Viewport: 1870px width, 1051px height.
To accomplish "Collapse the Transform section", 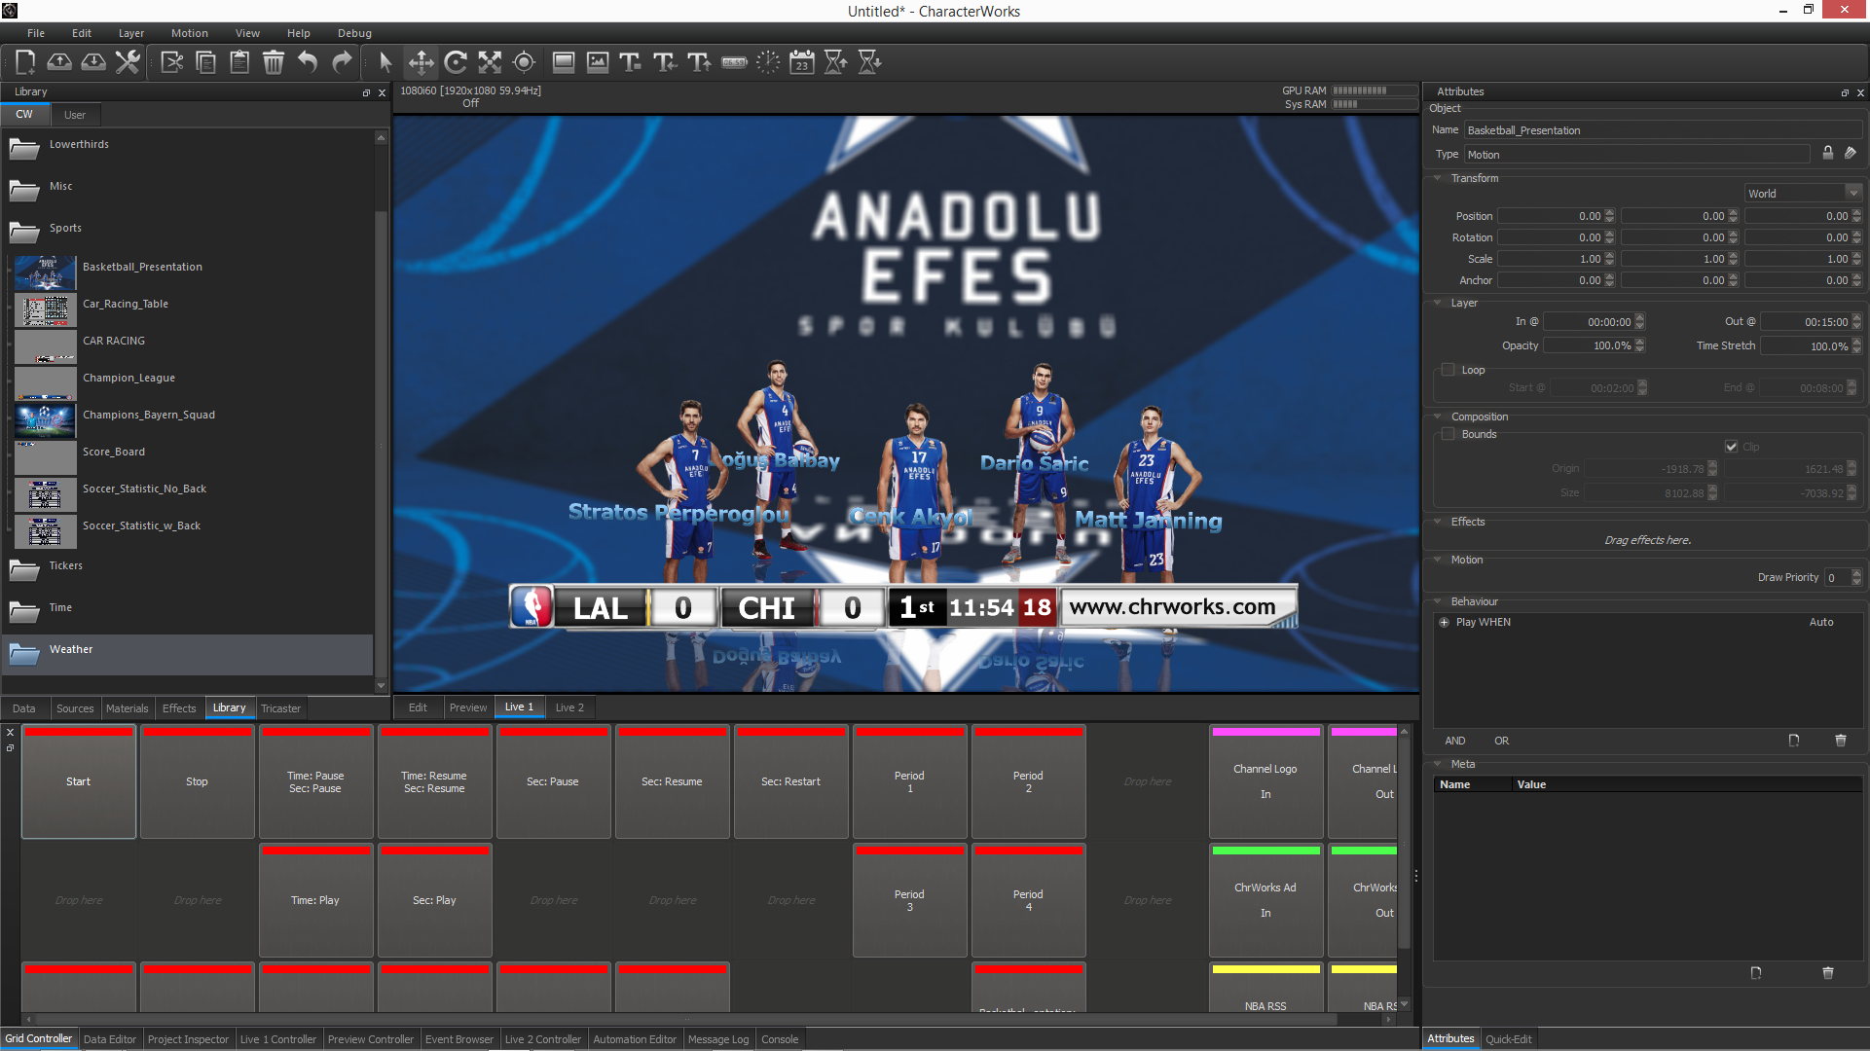I will (x=1438, y=178).
